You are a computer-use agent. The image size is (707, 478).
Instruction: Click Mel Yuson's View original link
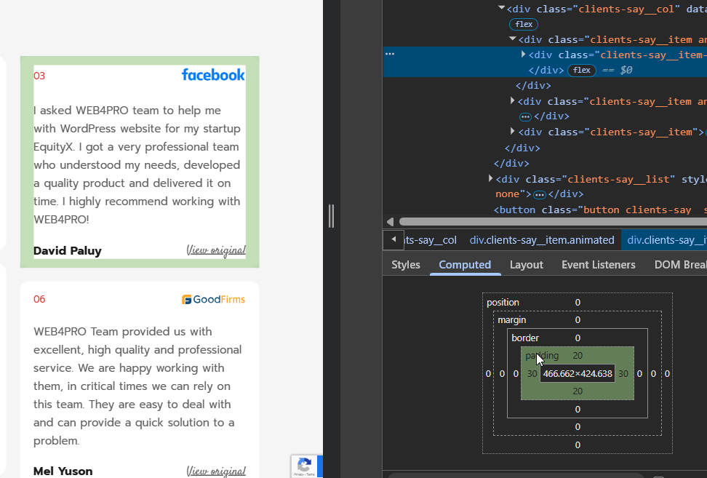[216, 471]
